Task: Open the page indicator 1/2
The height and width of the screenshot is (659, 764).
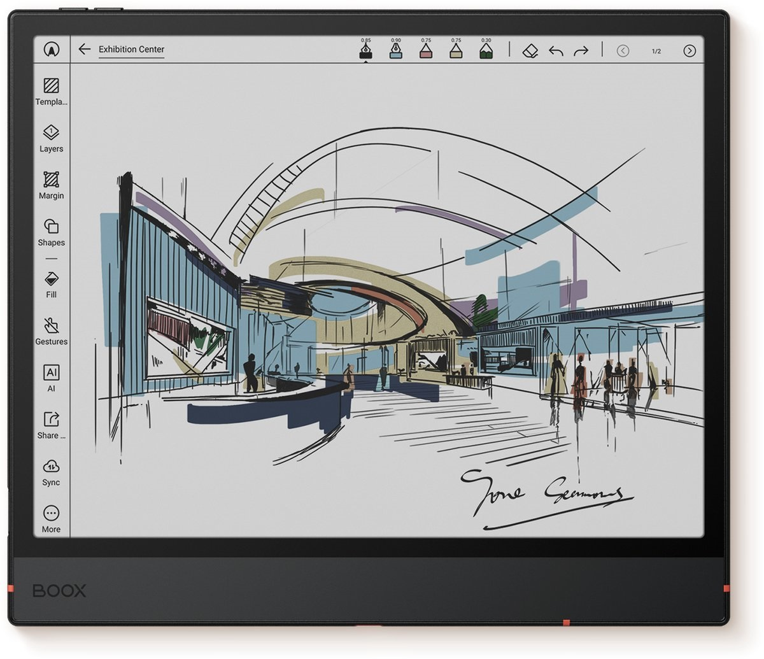Action: click(x=656, y=51)
